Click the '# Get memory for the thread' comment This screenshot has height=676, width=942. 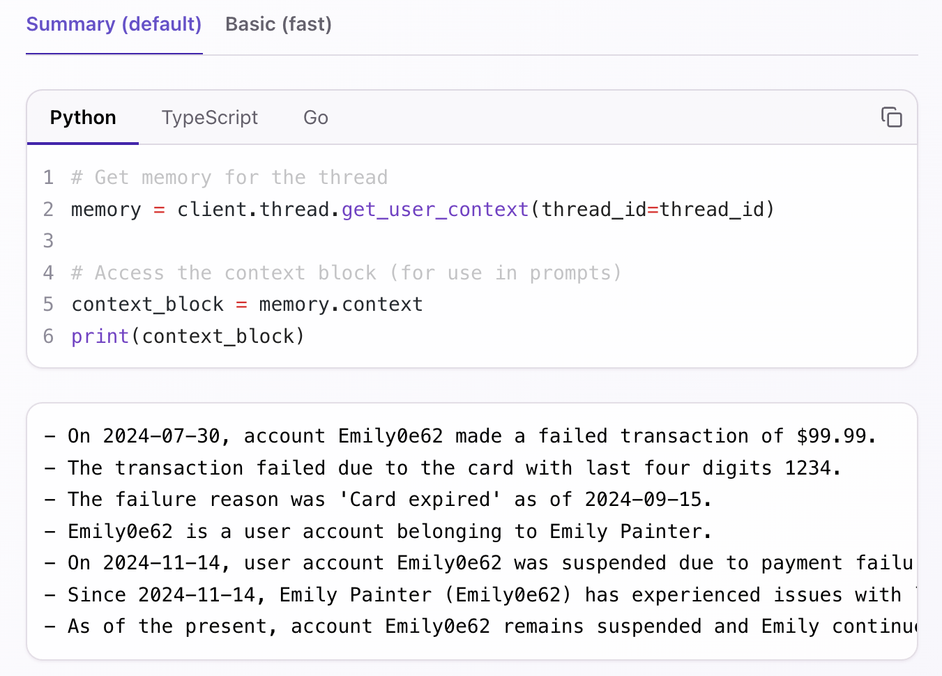coord(229,178)
